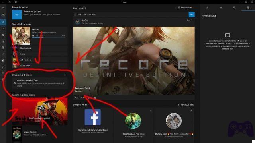Screen dimensions: 255x143
Task: Open Parties tab icon in right panel
Action: (x=221, y=8)
